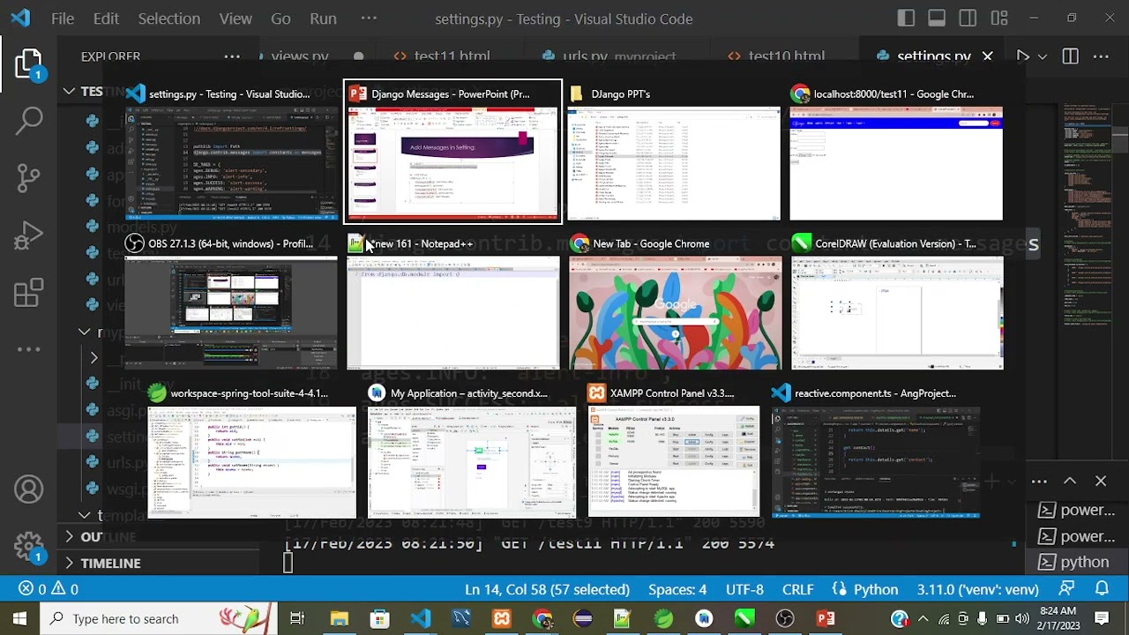Open the Source Control view
The height and width of the screenshot is (635, 1129).
tap(29, 177)
